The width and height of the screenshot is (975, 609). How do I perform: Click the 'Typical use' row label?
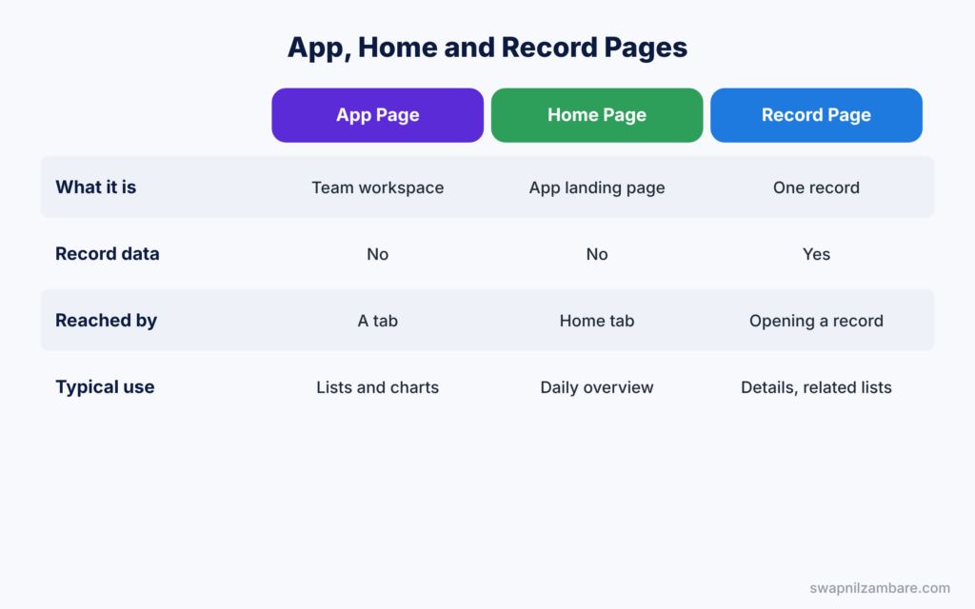(x=105, y=386)
